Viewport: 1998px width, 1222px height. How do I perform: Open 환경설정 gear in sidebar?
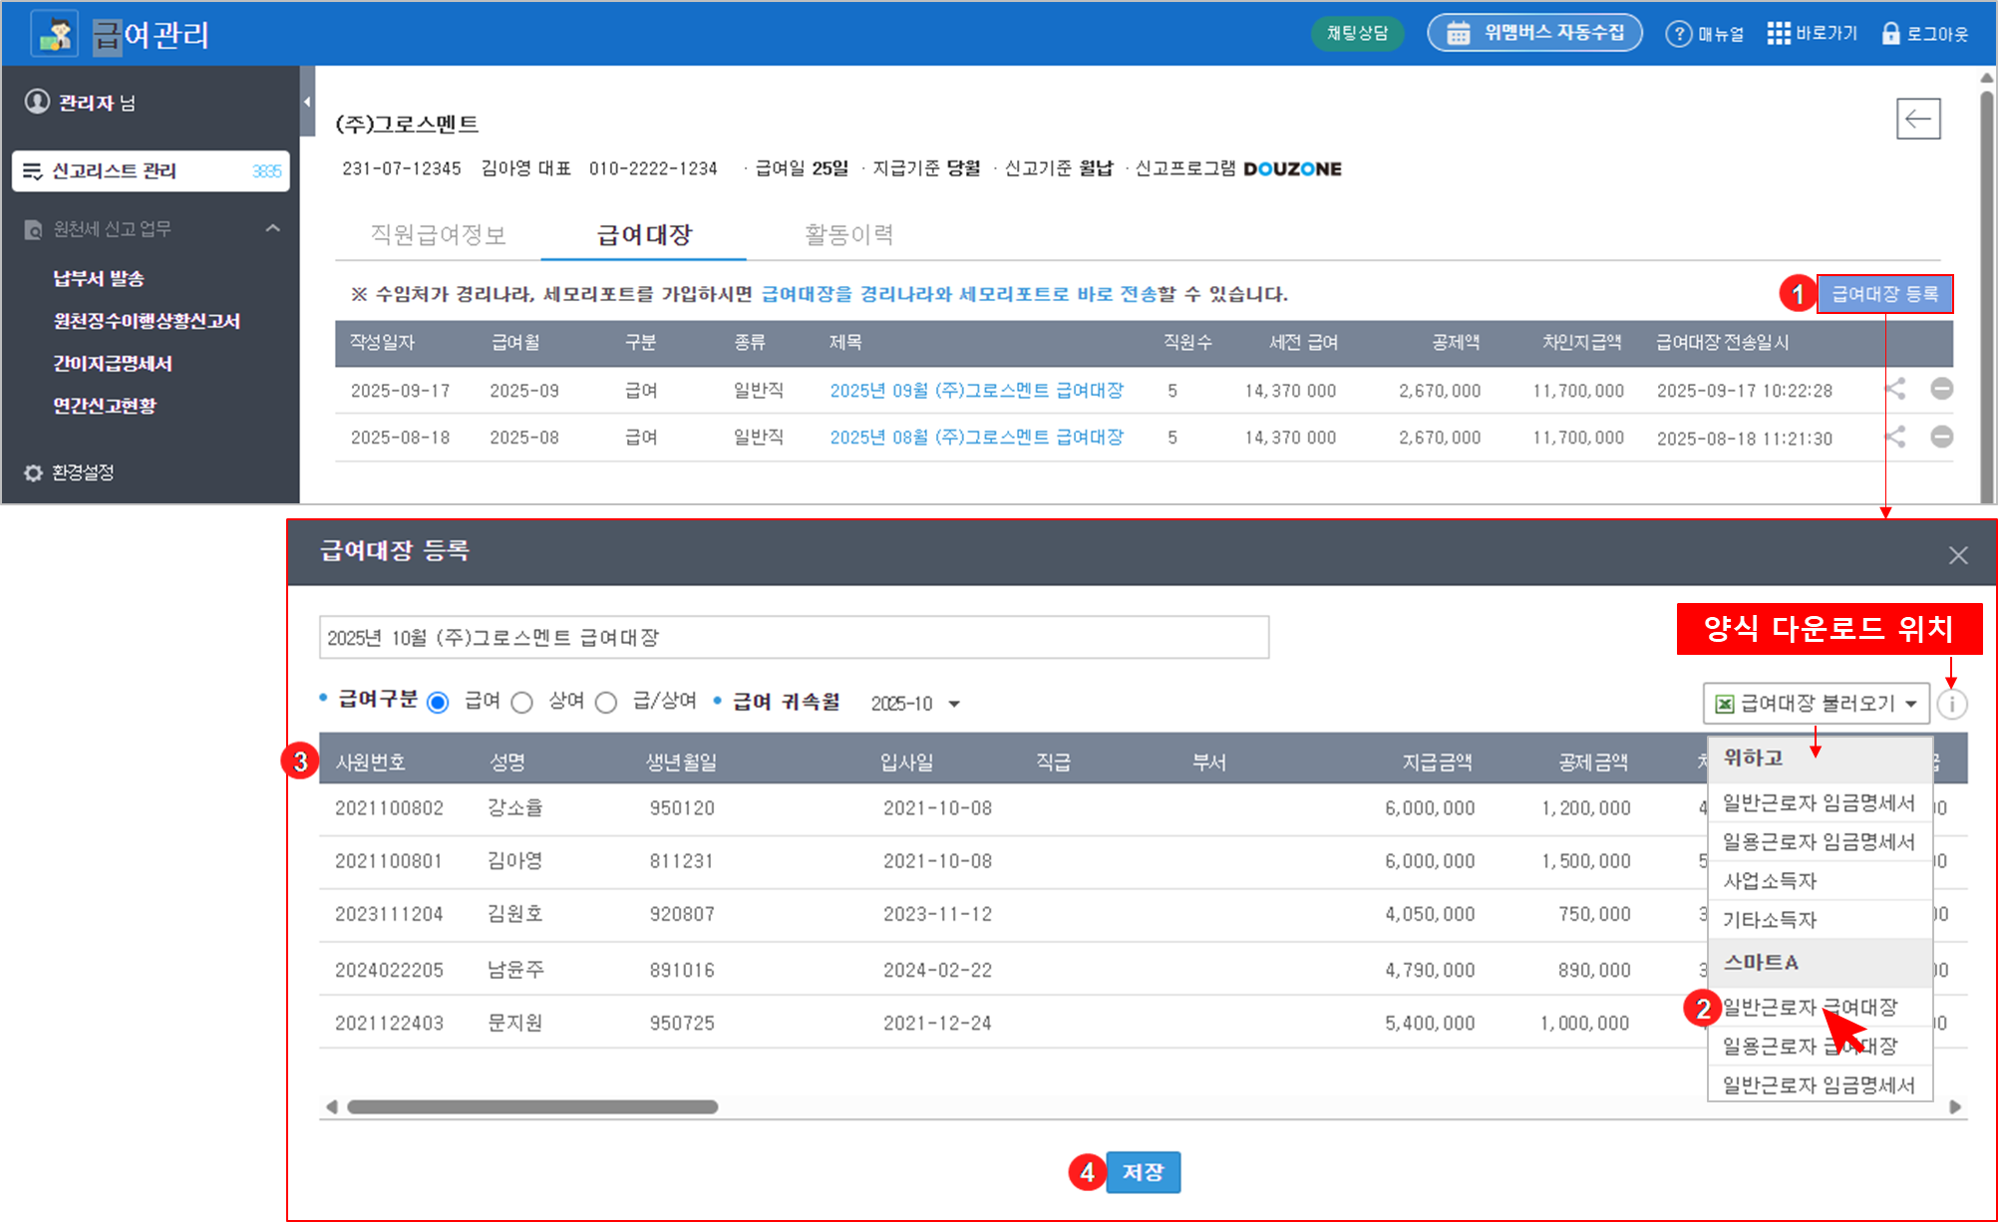(x=34, y=472)
